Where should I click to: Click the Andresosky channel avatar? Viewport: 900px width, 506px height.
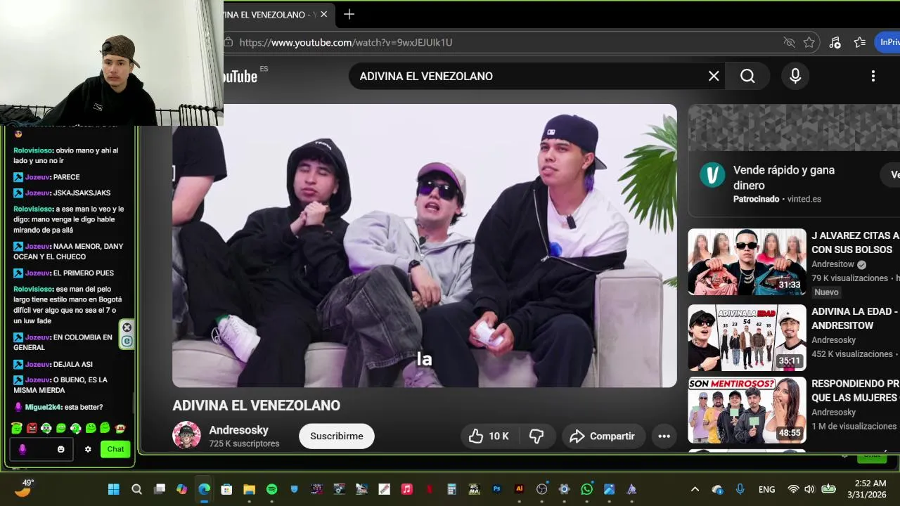coord(186,436)
